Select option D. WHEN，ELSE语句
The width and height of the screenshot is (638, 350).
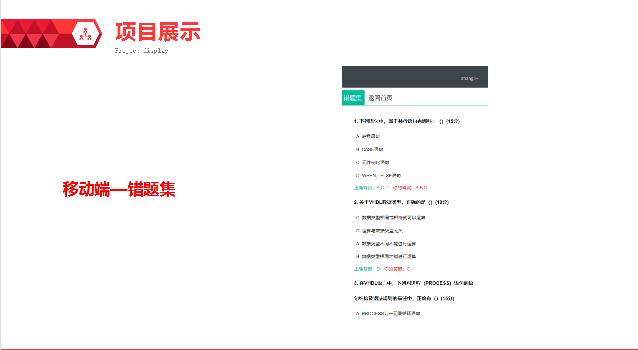coord(378,176)
